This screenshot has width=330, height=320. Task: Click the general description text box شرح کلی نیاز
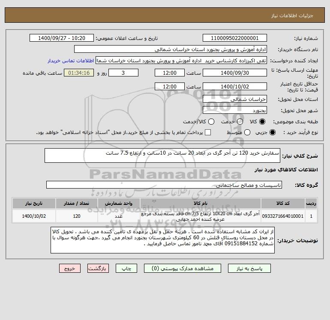[x=162, y=155]
